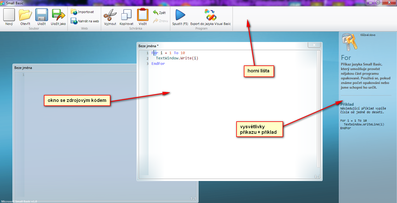Save the program using the Uložit icon

(42, 15)
